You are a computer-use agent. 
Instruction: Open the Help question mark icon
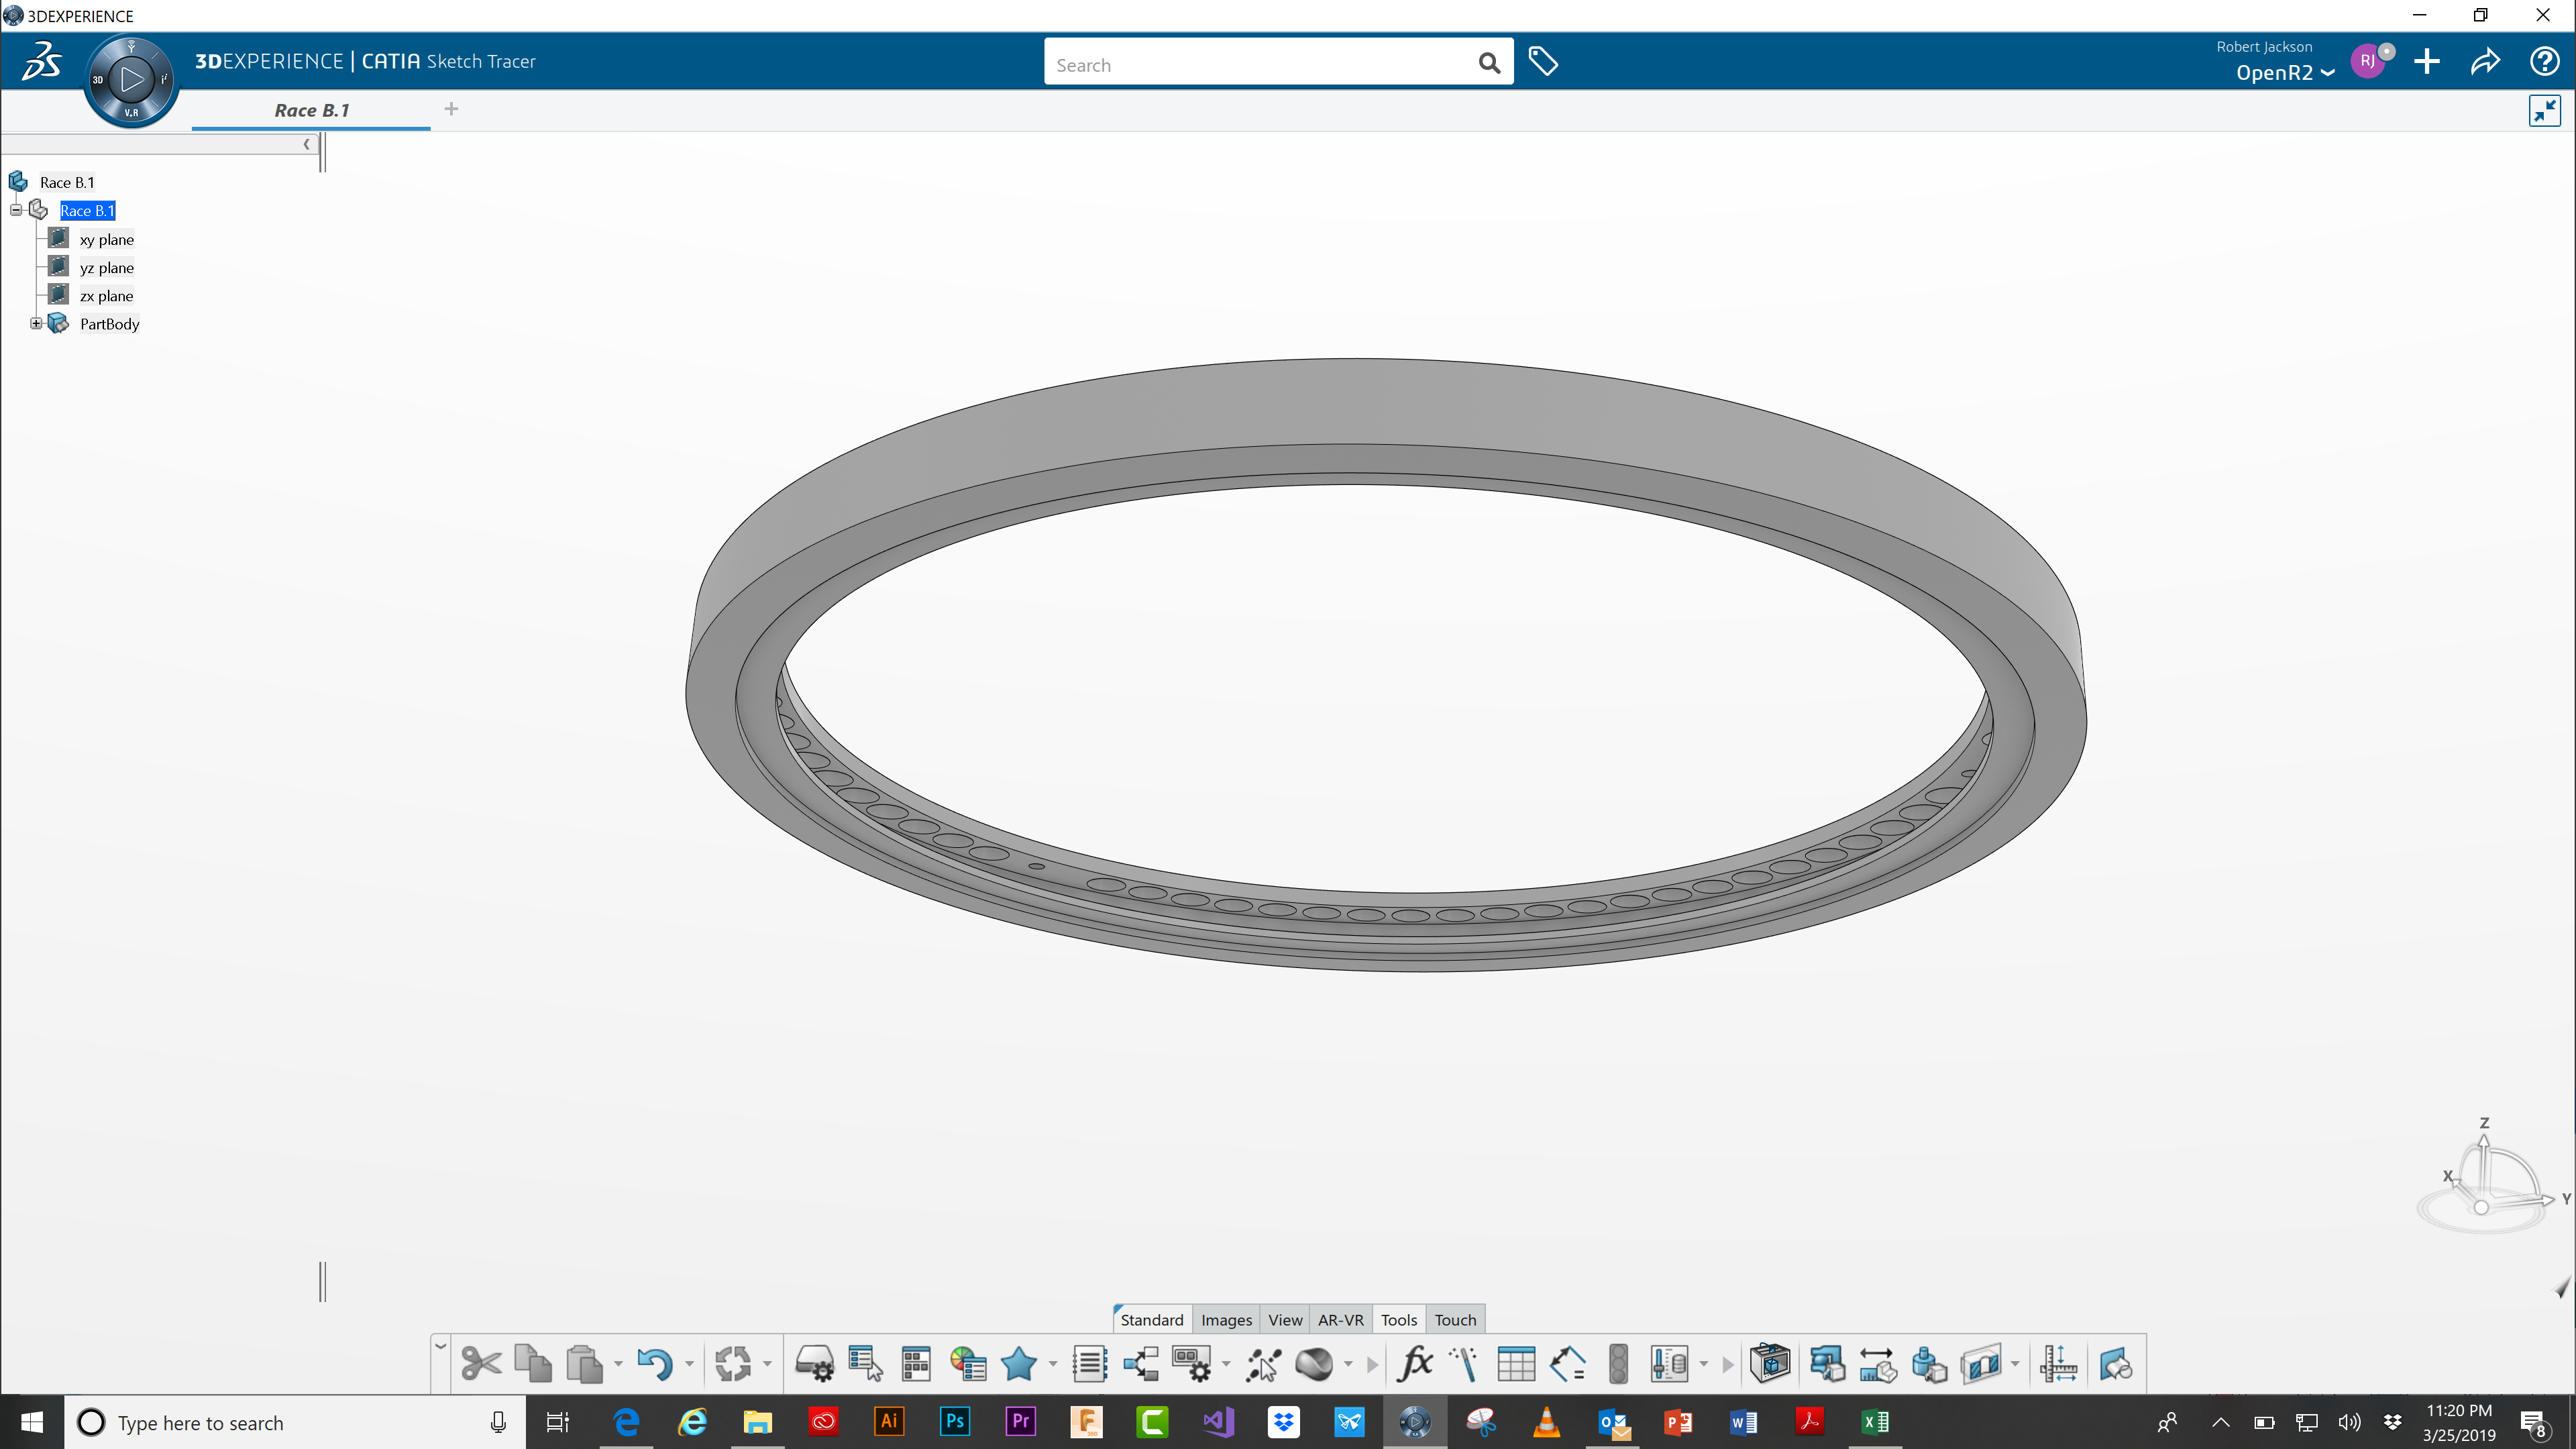click(2544, 62)
